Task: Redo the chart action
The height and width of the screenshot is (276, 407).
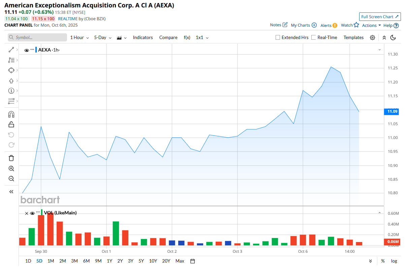Action: (x=11, y=145)
